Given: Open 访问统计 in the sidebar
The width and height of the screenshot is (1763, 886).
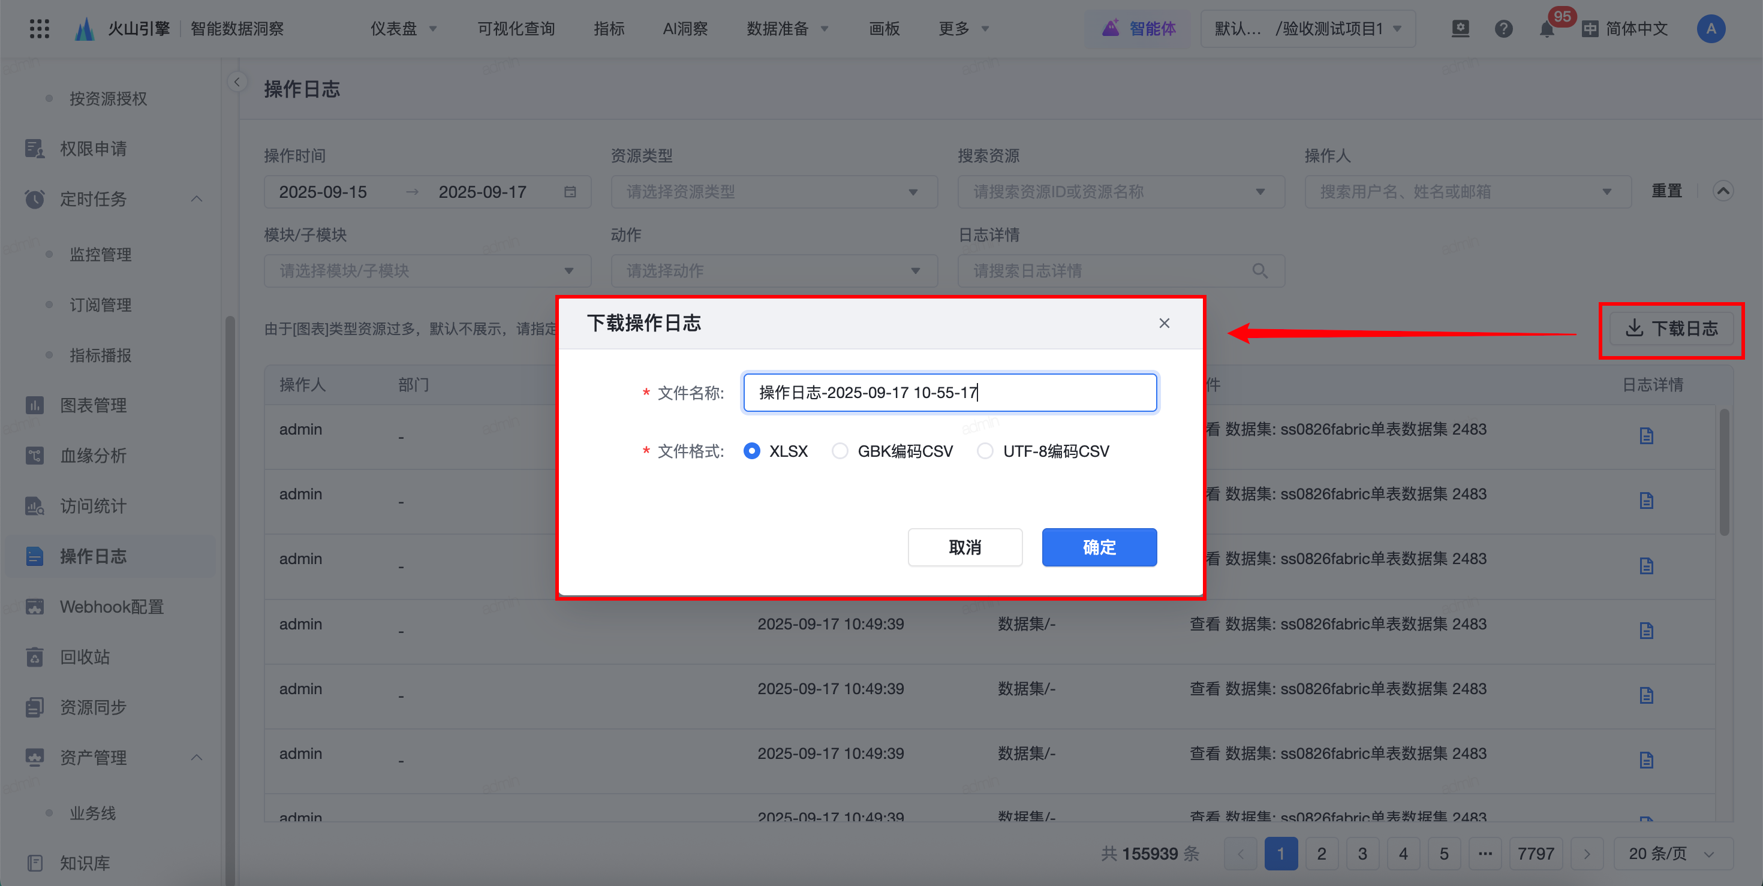Looking at the screenshot, I should coord(93,507).
